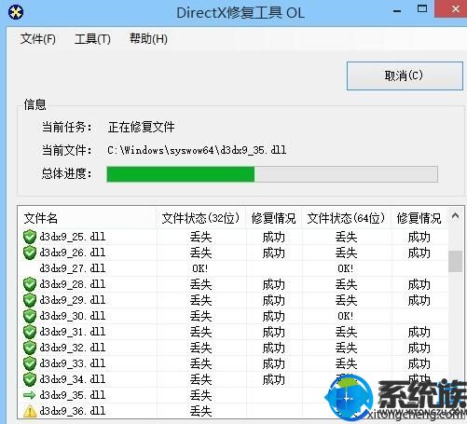Click the green shield next to d3dx9_26.dll
Screen dimensions: 467x424
coord(30,253)
